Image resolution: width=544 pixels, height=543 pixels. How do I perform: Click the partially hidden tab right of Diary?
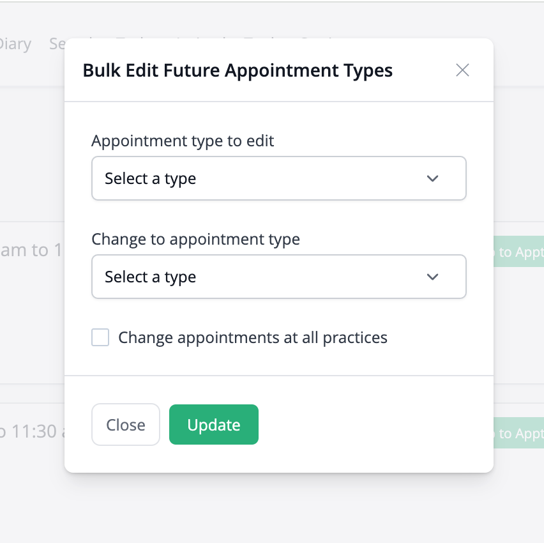[57, 44]
